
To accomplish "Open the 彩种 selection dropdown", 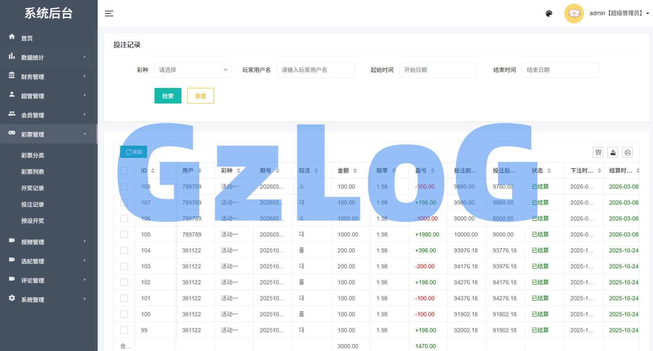I will click(x=193, y=70).
